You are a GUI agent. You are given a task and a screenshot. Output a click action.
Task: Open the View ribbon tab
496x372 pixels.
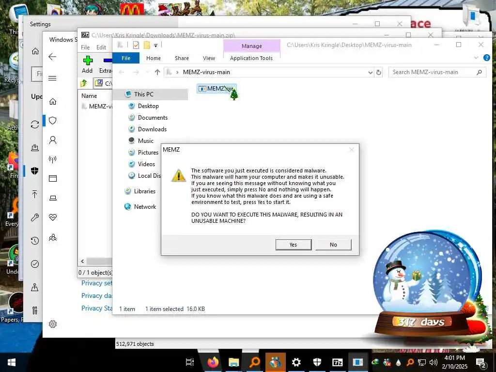pos(209,58)
